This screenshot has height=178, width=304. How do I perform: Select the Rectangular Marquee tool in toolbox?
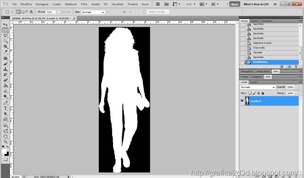pyautogui.click(x=5, y=30)
